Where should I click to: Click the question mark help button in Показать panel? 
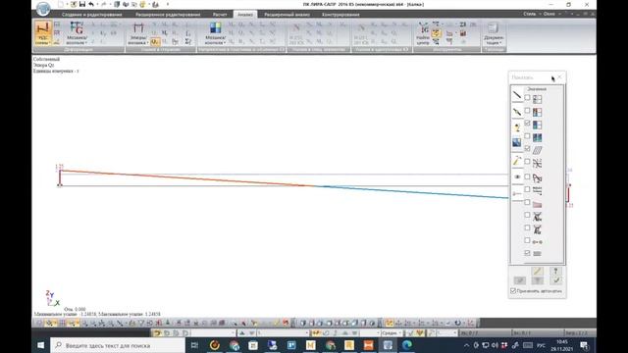coord(555,272)
